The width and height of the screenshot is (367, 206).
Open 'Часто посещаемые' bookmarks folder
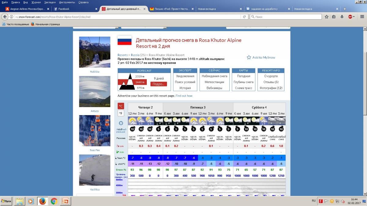pyautogui.click(x=16, y=24)
